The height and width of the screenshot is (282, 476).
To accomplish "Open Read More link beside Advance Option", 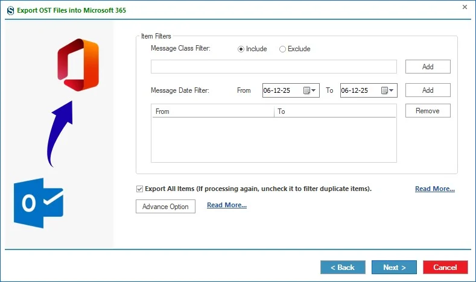I will (227, 205).
